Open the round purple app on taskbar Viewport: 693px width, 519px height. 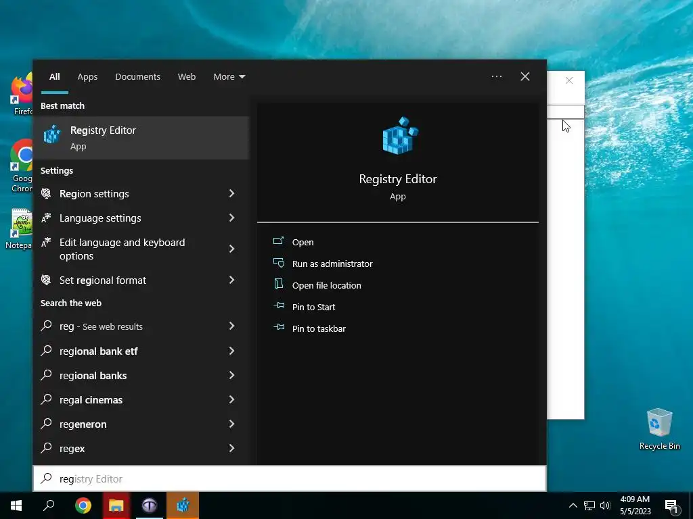tap(150, 505)
